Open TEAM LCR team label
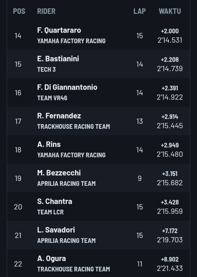Image resolution: width=197 pixels, height=277 pixels. (x=50, y=212)
